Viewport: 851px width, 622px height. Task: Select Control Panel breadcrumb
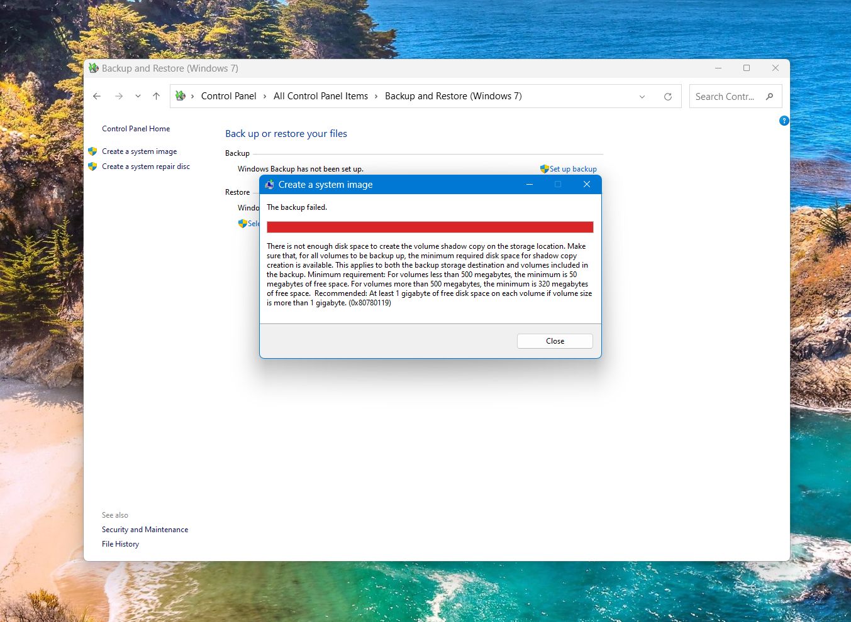point(228,96)
